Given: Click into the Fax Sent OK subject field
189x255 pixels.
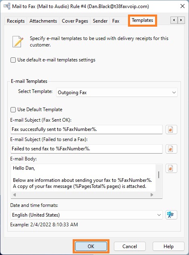Looking at the screenshot, I should click(x=86, y=129).
